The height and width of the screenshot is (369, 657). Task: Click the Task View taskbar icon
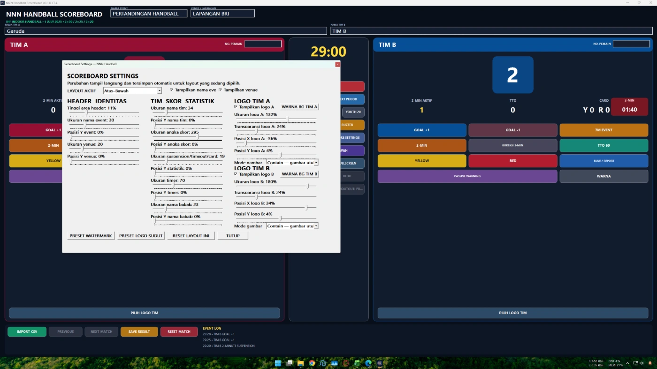(289, 363)
